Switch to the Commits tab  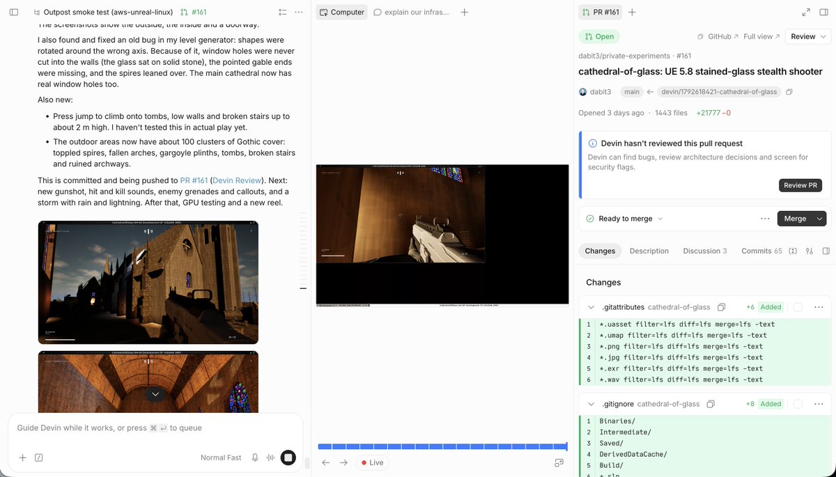(761, 251)
